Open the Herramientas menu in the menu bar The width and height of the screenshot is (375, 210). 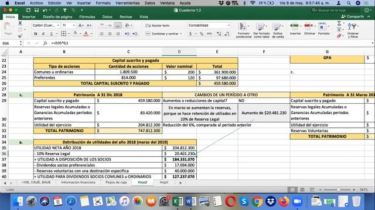point(128,3)
